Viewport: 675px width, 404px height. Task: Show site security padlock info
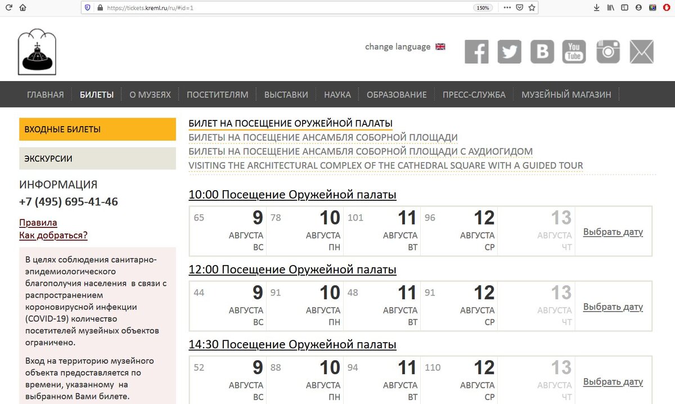click(x=100, y=8)
